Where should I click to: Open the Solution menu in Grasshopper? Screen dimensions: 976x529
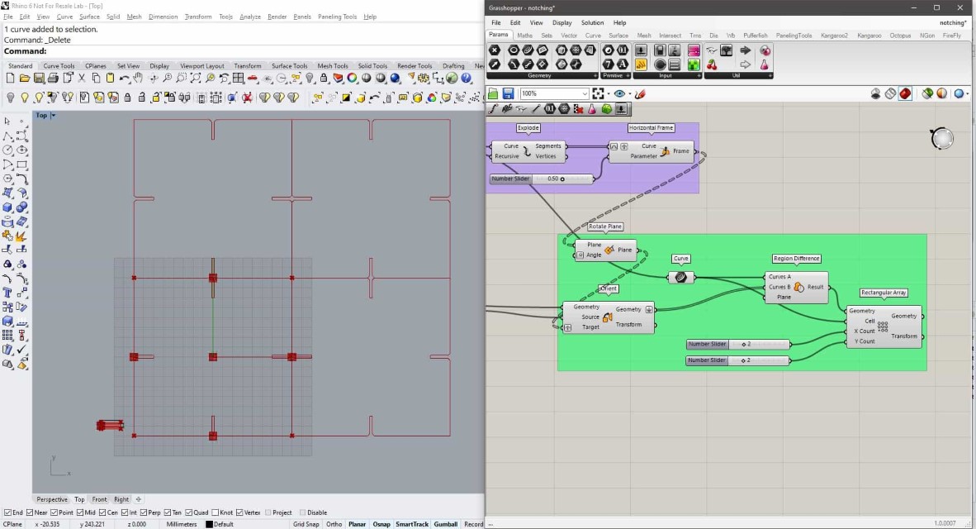592,22
